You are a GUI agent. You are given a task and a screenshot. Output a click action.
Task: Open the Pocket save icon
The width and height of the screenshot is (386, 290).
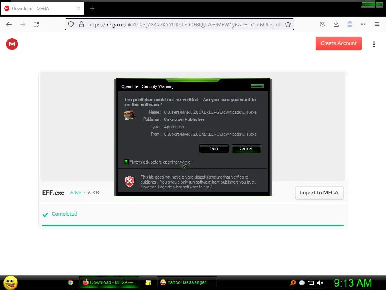[x=323, y=24]
